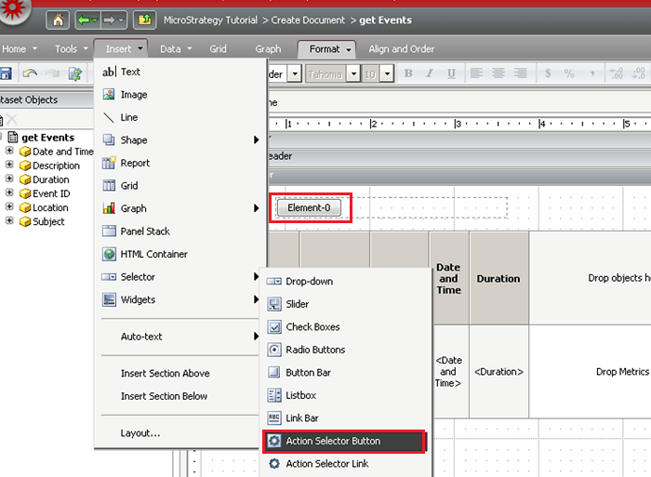Align text center
Viewport: 651px width, 477px height.
pos(498,73)
